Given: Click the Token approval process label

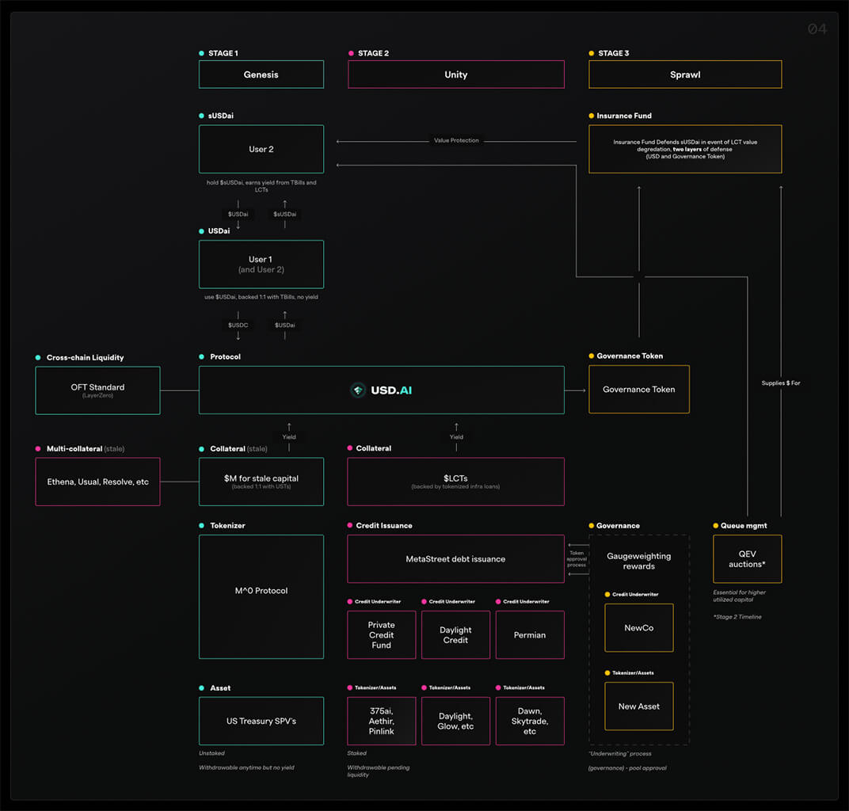Looking at the screenshot, I should 577,558.
